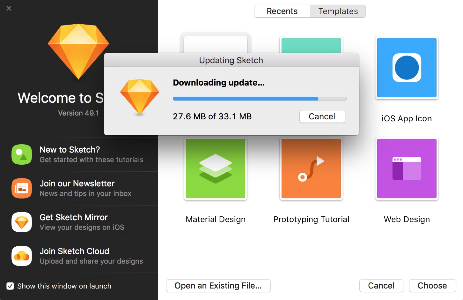Open the New to Sketch? tutorials link
The image size is (463, 300).
[x=70, y=150]
